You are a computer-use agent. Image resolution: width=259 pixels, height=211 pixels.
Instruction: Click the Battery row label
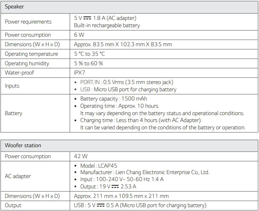pyautogui.click(x=13, y=113)
